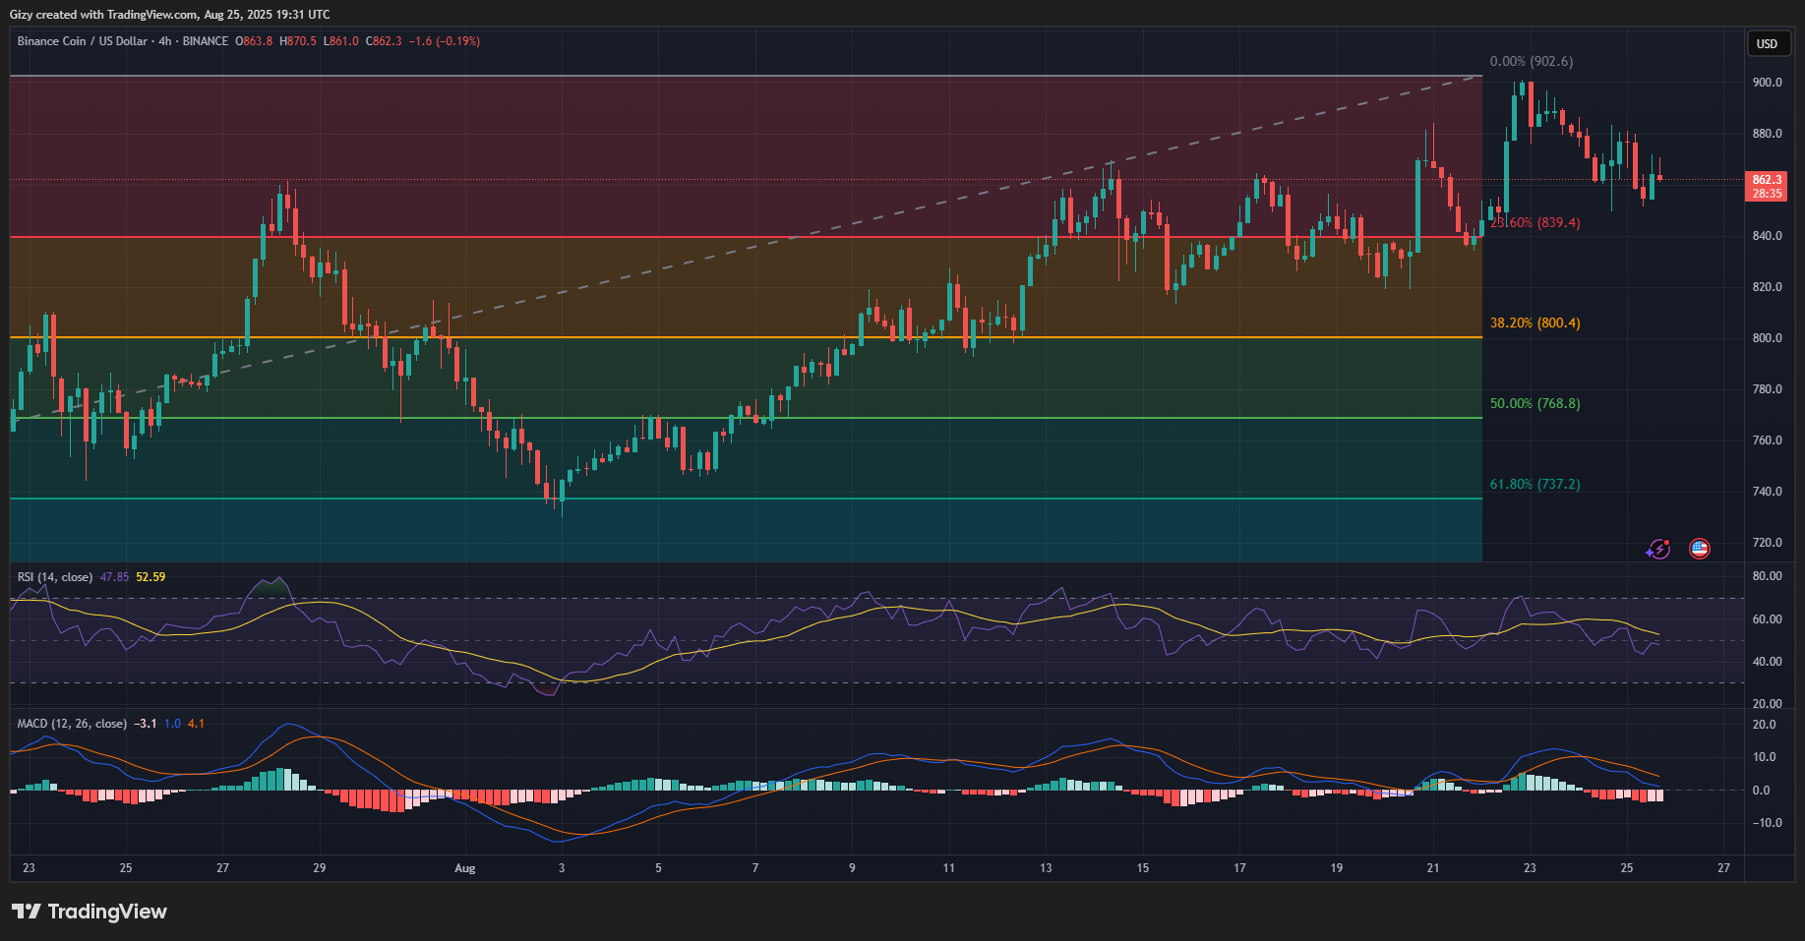Open the USD currency selector
This screenshot has width=1805, height=941.
click(1768, 43)
